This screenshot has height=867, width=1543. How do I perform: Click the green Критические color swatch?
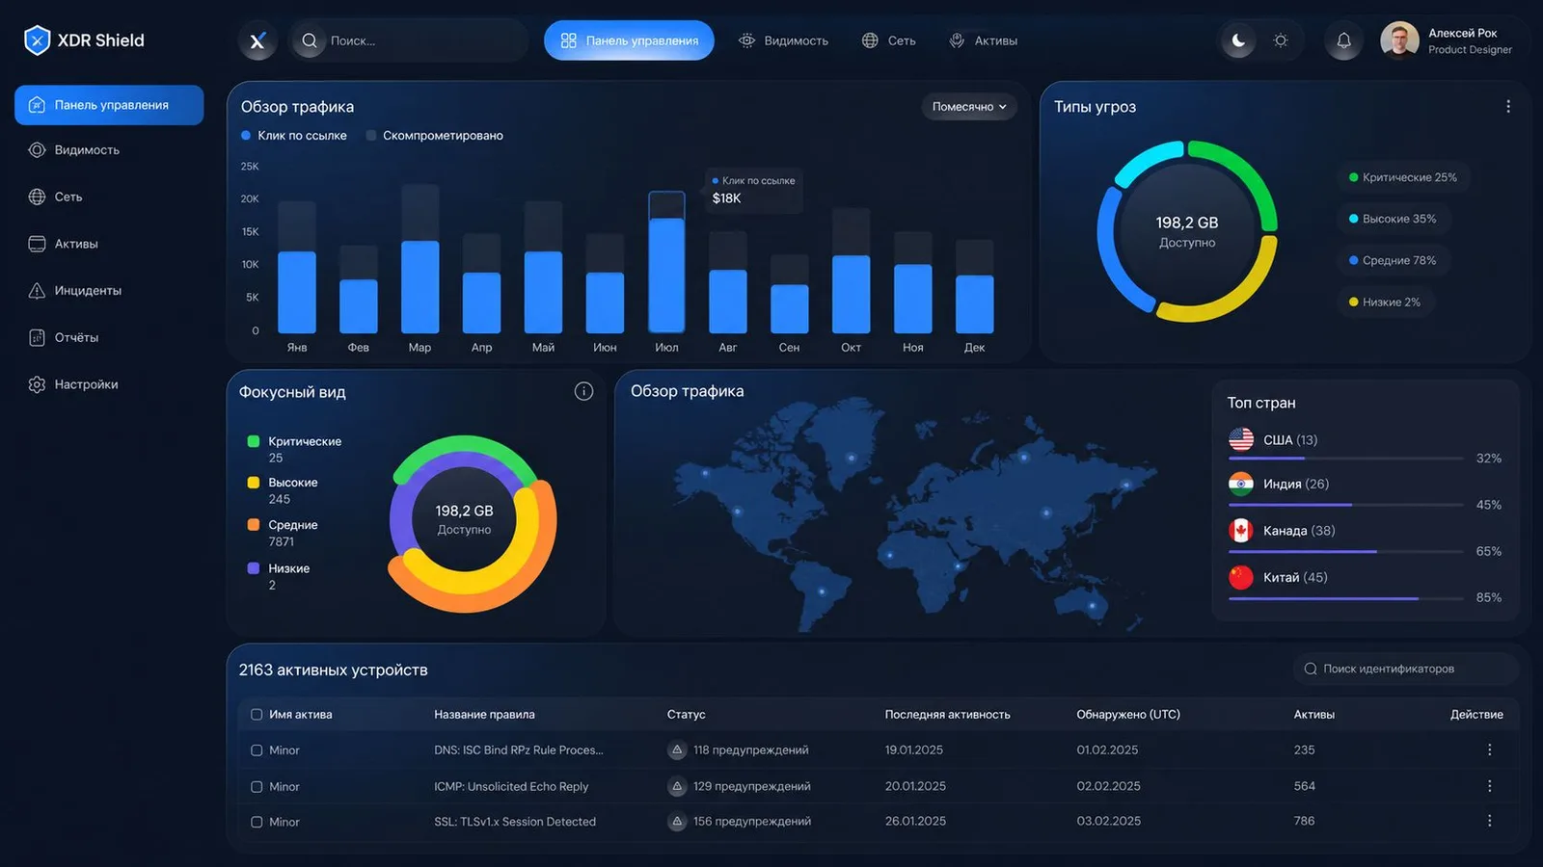(254, 441)
